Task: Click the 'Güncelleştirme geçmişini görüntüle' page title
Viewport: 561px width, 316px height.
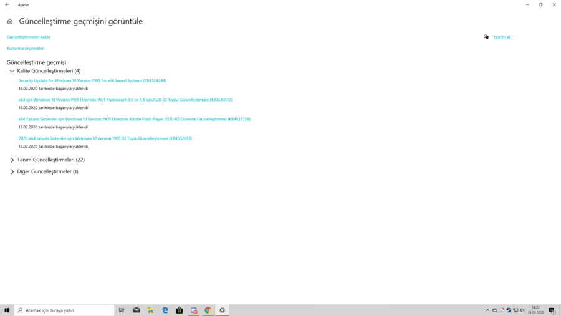Action: point(80,21)
